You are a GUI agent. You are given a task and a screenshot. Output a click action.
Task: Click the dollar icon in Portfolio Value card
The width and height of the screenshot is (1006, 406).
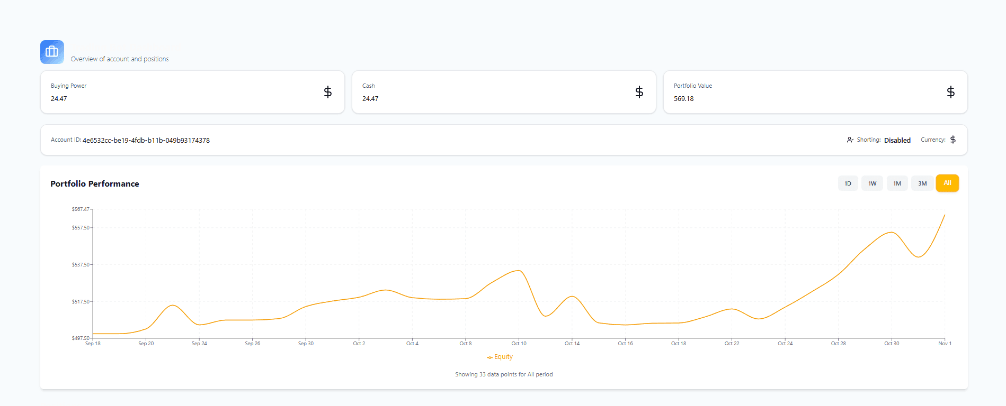click(950, 92)
